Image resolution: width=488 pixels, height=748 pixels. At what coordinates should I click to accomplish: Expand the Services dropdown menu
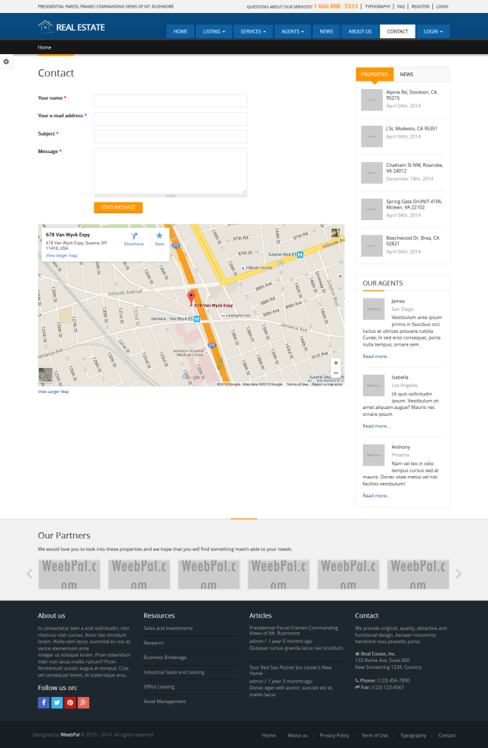[253, 31]
